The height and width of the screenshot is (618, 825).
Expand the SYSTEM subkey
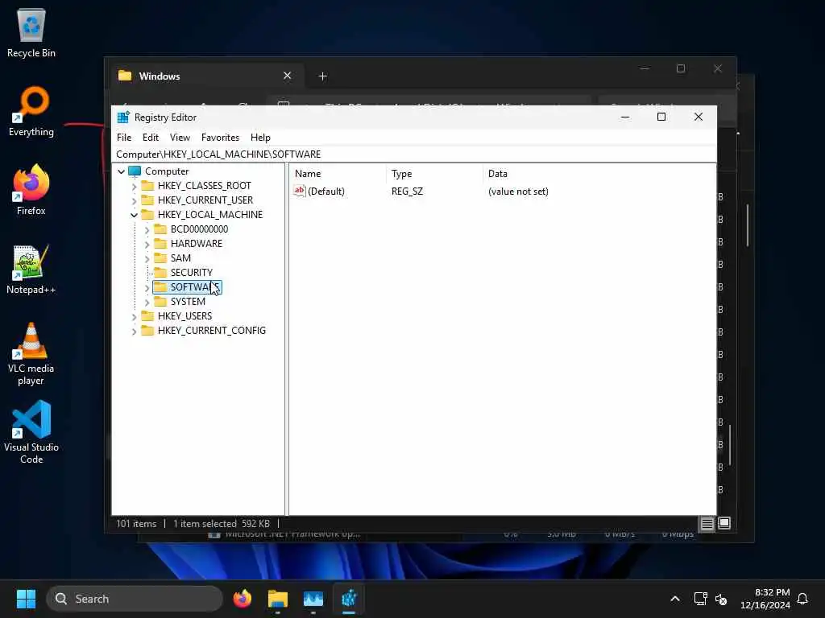pos(147,303)
